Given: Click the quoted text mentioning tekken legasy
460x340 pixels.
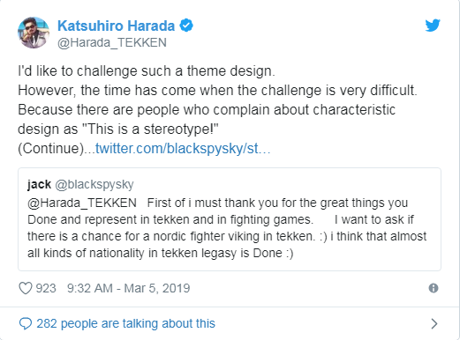Looking at the screenshot, I should tap(161, 253).
